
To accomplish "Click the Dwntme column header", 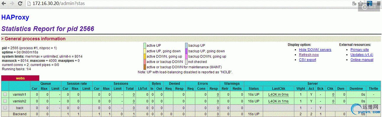I will coord(357,88).
